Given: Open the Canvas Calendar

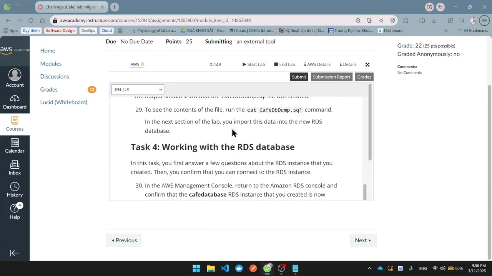Looking at the screenshot, I should coord(15,146).
